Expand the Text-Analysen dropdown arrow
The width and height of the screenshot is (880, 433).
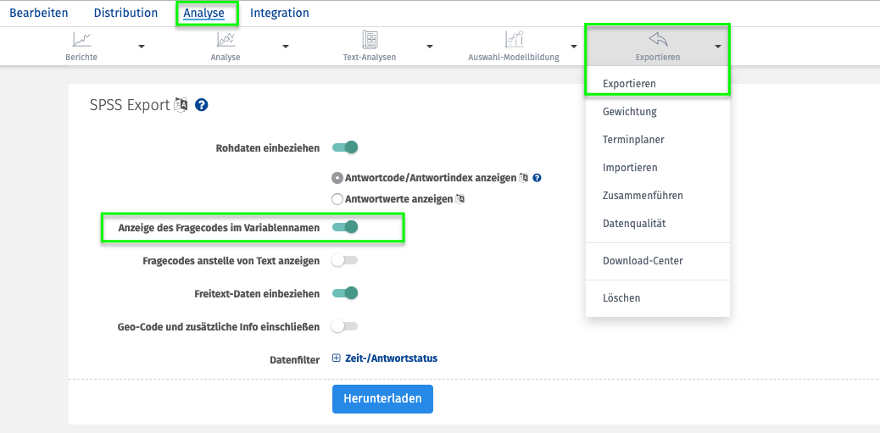pyautogui.click(x=430, y=47)
